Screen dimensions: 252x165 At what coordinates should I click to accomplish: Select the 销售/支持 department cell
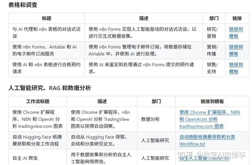214,68
